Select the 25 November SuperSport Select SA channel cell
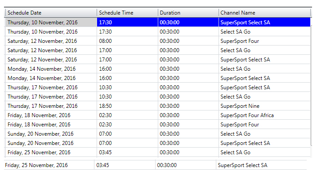 coord(262,165)
